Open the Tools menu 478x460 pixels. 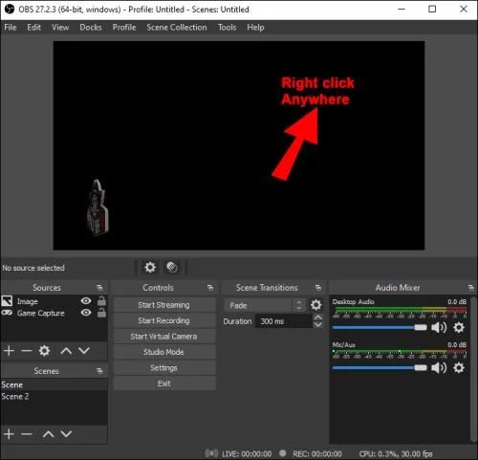227,28
